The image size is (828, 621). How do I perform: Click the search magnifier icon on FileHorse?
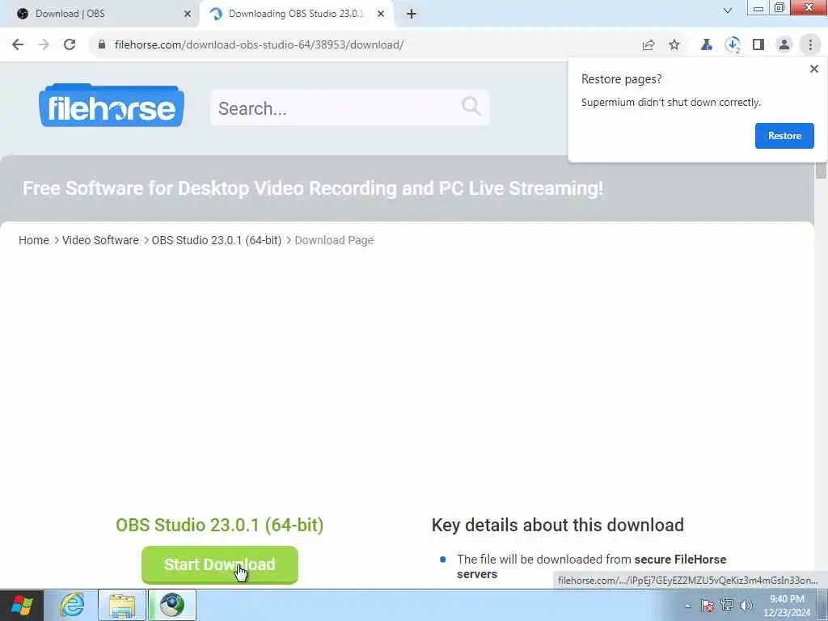point(471,106)
